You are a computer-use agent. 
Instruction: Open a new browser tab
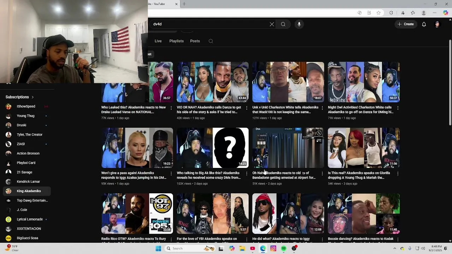pos(184,4)
